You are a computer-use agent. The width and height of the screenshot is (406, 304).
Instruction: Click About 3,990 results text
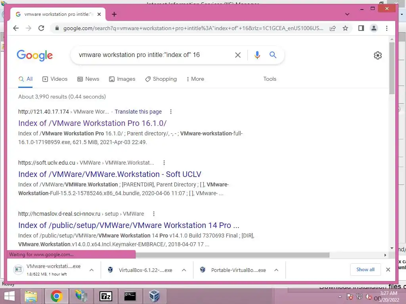(x=62, y=97)
